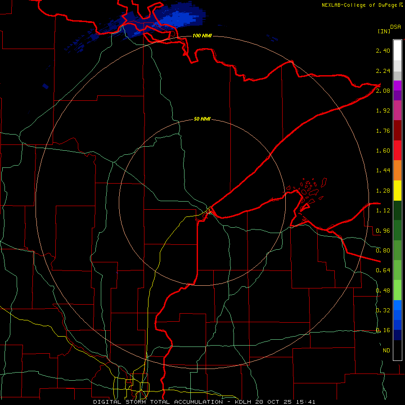Click the 1.12 legend value

[x=383, y=211]
